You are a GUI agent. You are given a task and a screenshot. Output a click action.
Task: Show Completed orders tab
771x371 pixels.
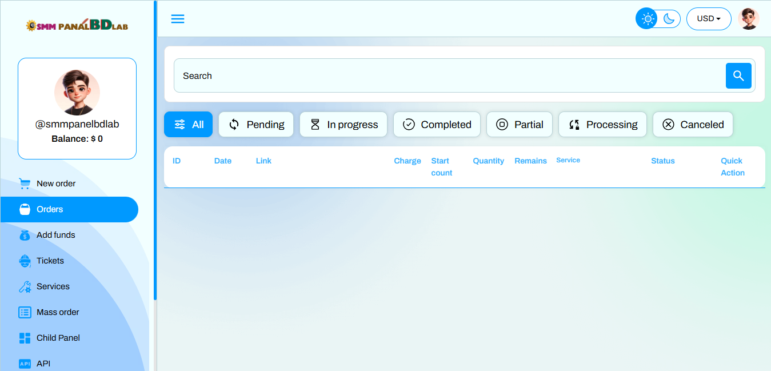coord(438,125)
